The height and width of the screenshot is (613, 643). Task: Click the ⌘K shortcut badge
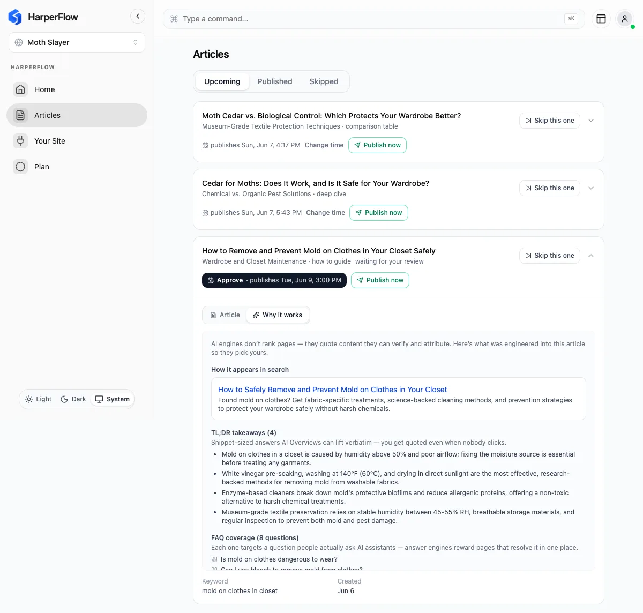(x=571, y=19)
